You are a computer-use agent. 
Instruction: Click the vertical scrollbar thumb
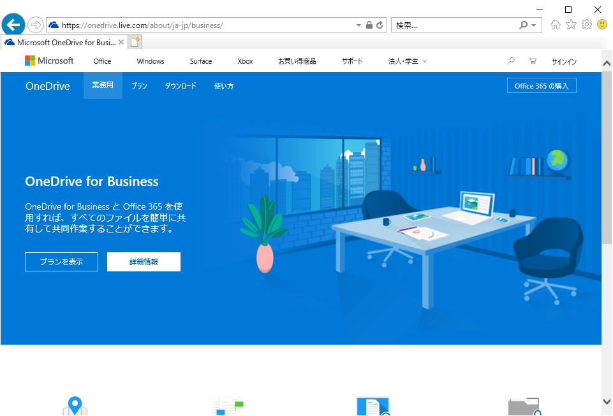pyautogui.click(x=607, y=158)
